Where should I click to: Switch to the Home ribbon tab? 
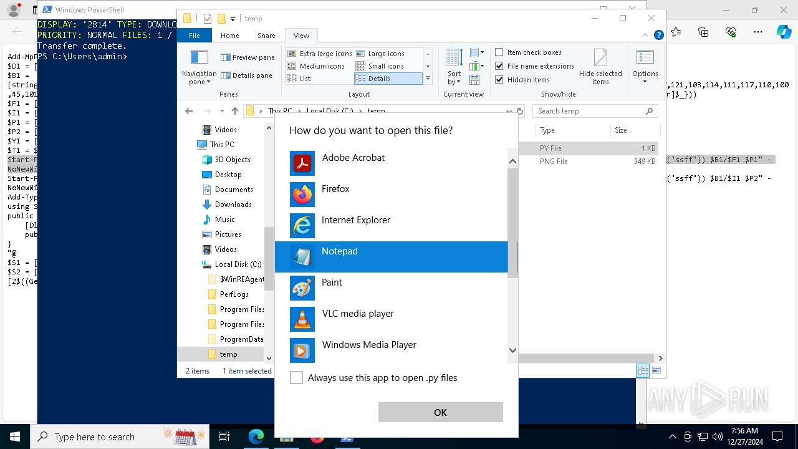click(229, 36)
